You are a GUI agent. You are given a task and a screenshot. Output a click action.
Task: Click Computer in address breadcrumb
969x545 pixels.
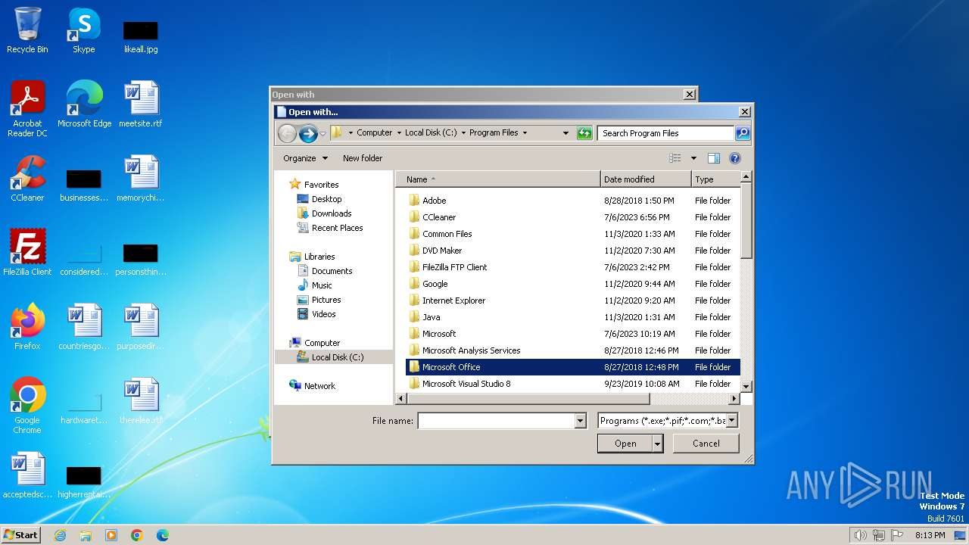click(375, 132)
